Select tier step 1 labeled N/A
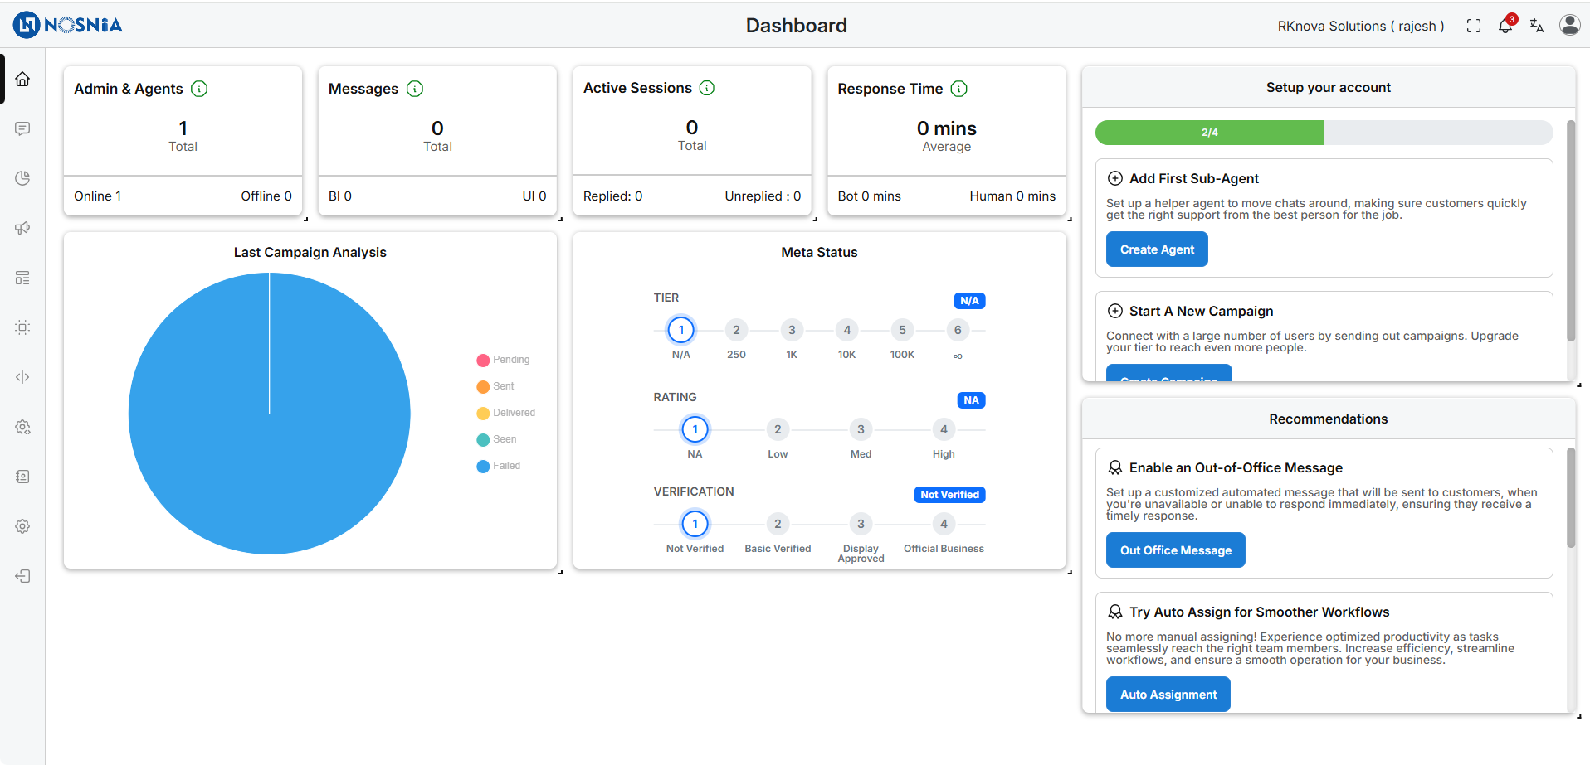This screenshot has width=1590, height=765. (681, 330)
